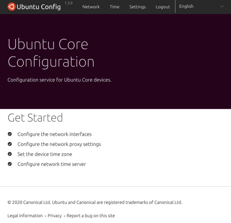The height and width of the screenshot is (223, 231).
Task: Click Report a bug on this site
Action: [x=90, y=216]
